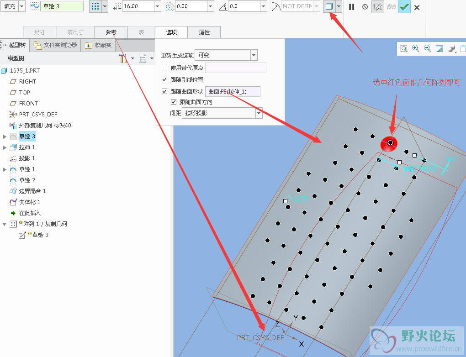The width and height of the screenshot is (466, 357).
Task: Switch to the 参考 tab
Action: click(111, 32)
